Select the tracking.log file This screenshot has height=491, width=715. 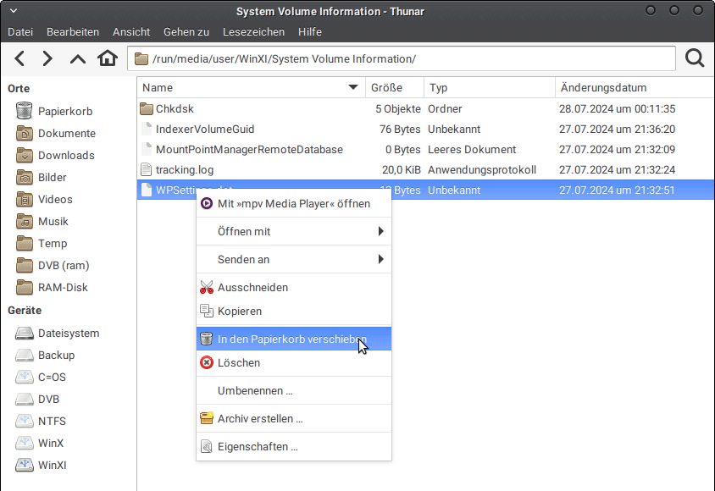(177, 170)
